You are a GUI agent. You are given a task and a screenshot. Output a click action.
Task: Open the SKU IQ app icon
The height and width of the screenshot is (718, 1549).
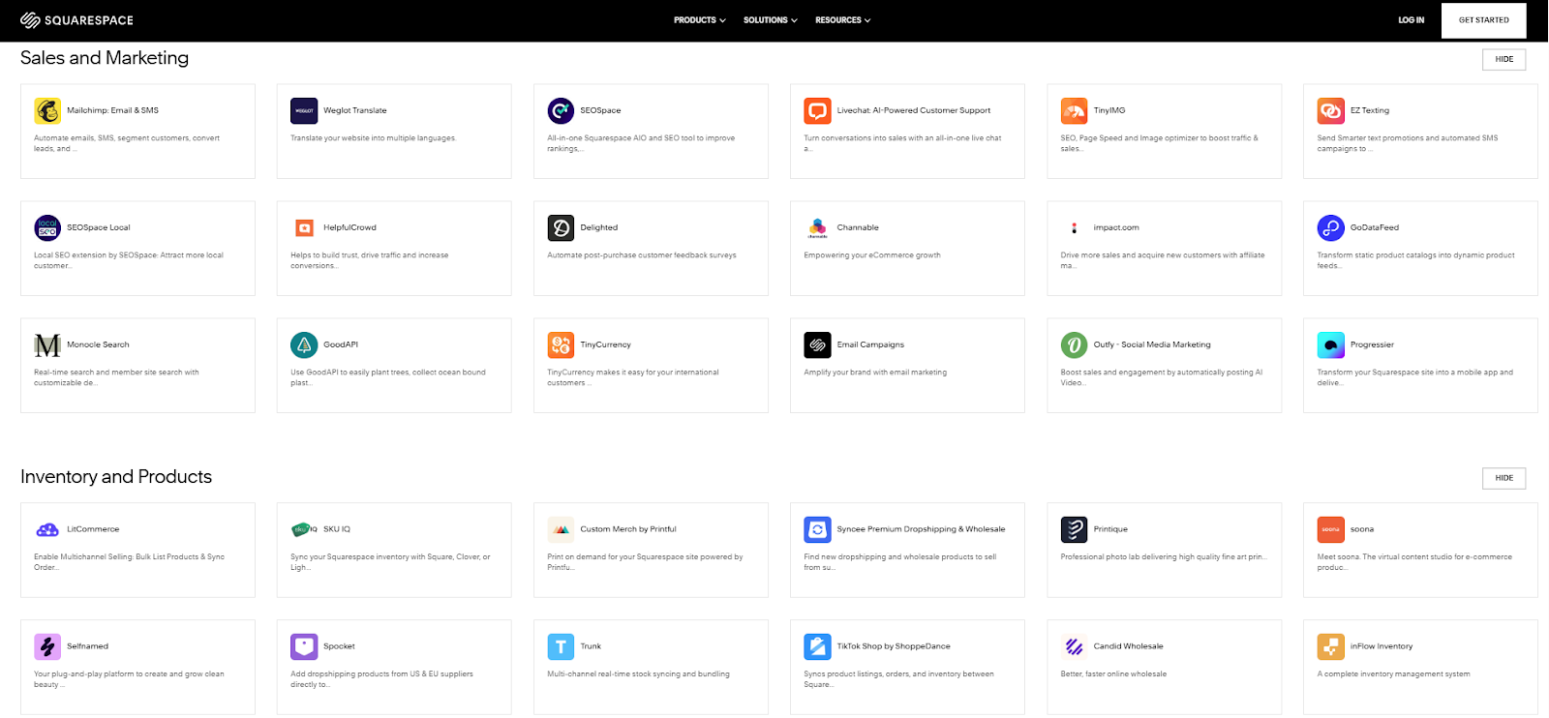[x=304, y=530]
